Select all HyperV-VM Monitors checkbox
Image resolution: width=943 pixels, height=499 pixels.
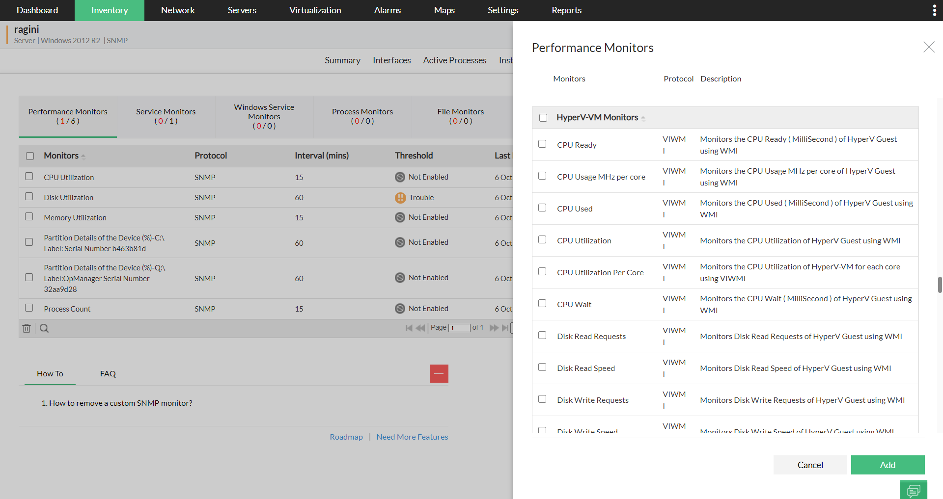point(543,118)
